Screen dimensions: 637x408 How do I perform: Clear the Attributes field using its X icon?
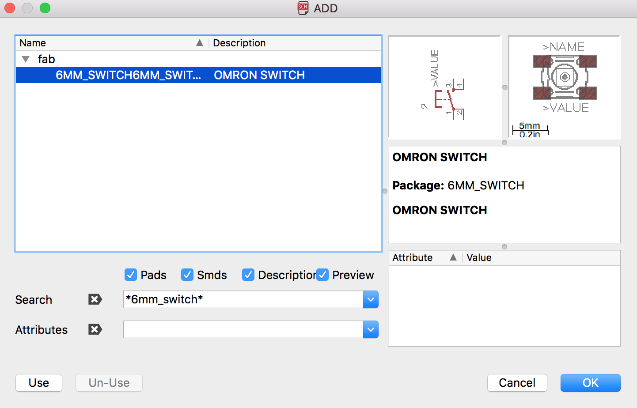(95, 329)
